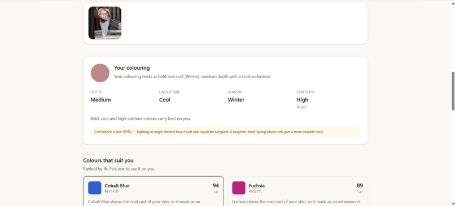Click the CONTRAST label
Screen dimensions: 455x206
pyautogui.click(x=305, y=92)
